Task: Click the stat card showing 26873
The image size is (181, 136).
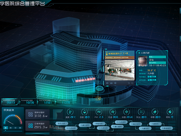Action: (x=10, y=102)
